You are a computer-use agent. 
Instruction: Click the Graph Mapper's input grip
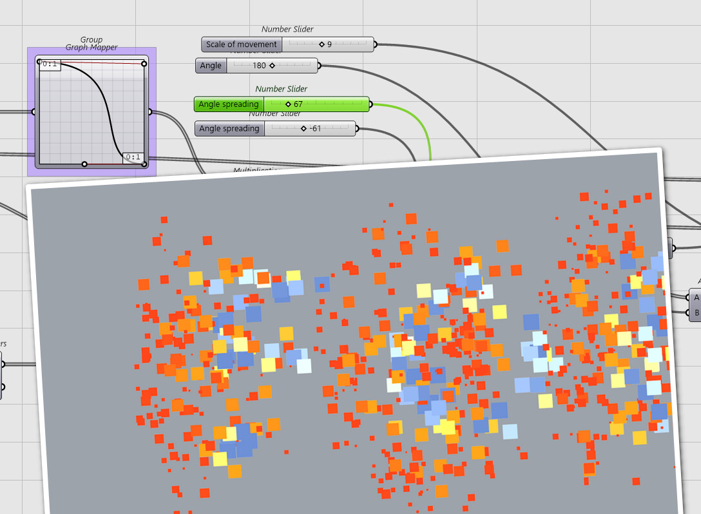(x=34, y=111)
